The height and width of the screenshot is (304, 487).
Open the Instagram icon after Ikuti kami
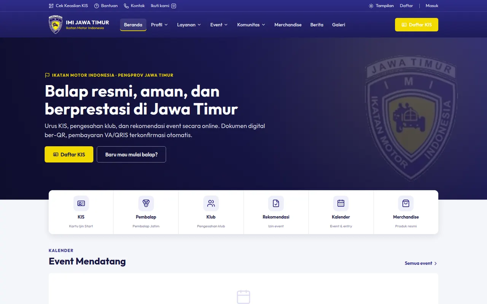(x=173, y=6)
